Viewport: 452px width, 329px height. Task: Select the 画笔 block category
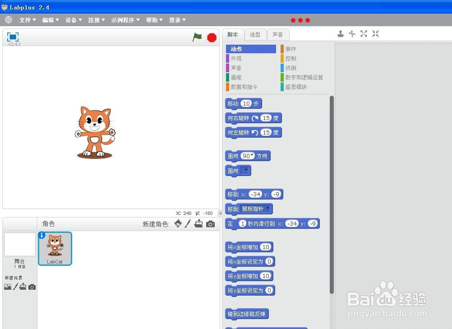[234, 77]
